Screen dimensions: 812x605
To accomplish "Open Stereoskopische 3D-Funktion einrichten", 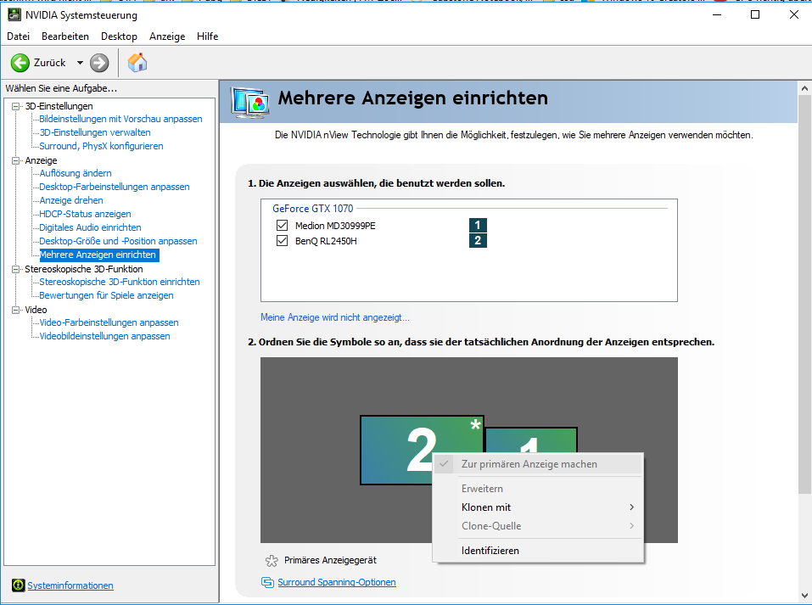I will pos(120,282).
